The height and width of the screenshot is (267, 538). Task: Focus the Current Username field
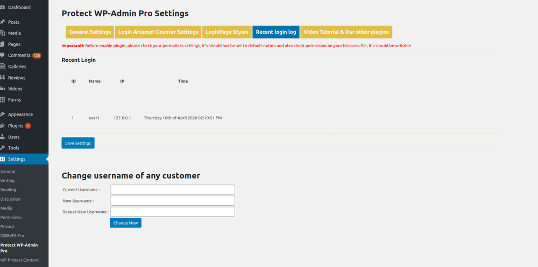[x=172, y=190]
